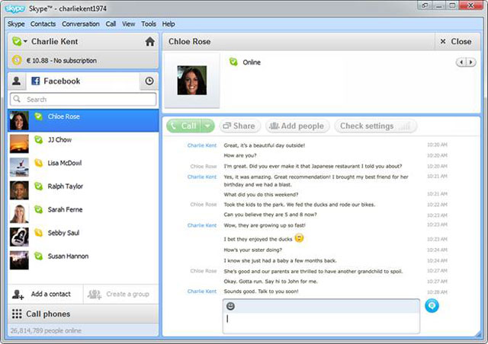488x344 pixels.
Task: Expand the Call button dropdown arrow
Action: pyautogui.click(x=208, y=126)
